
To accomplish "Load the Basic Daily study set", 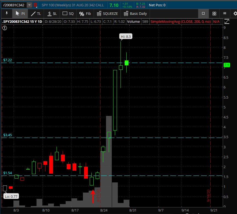I will pyautogui.click(x=135, y=13).
